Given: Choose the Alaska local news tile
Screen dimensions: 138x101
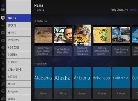Looking at the screenshot, I should 63,83.
